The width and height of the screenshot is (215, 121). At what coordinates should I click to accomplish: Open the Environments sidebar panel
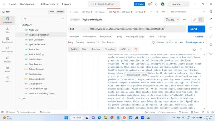click(x=8, y=40)
